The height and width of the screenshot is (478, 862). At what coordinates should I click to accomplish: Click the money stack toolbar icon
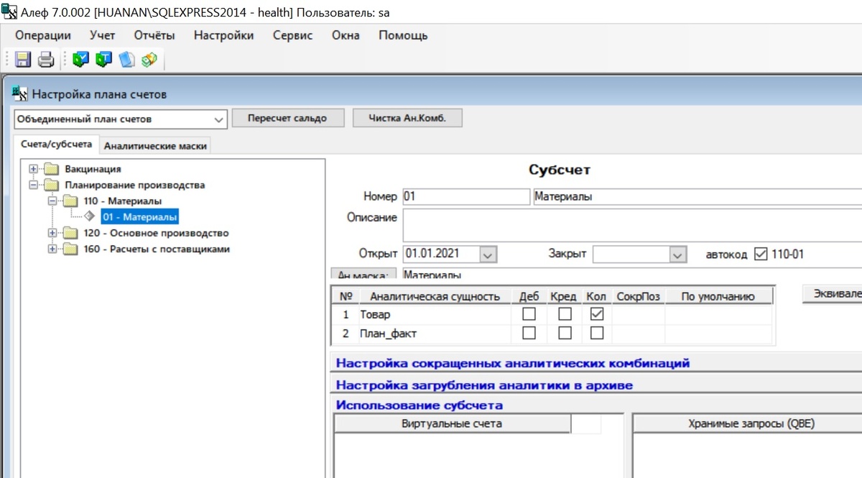click(x=149, y=60)
